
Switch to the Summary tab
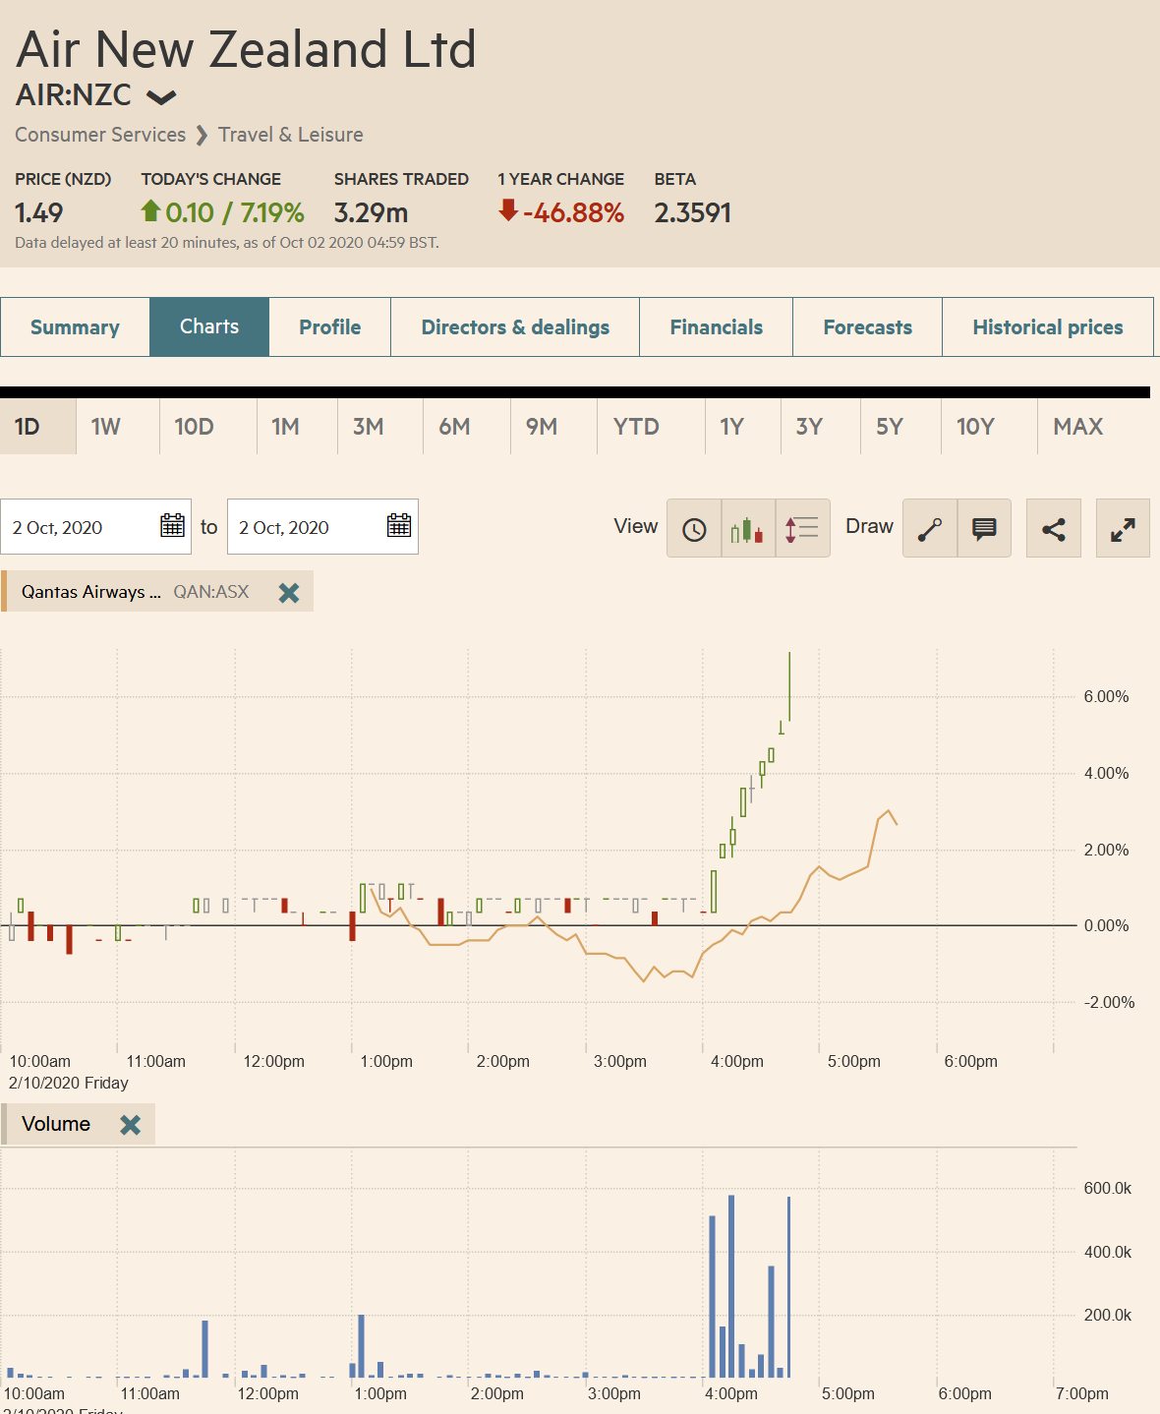tap(75, 327)
